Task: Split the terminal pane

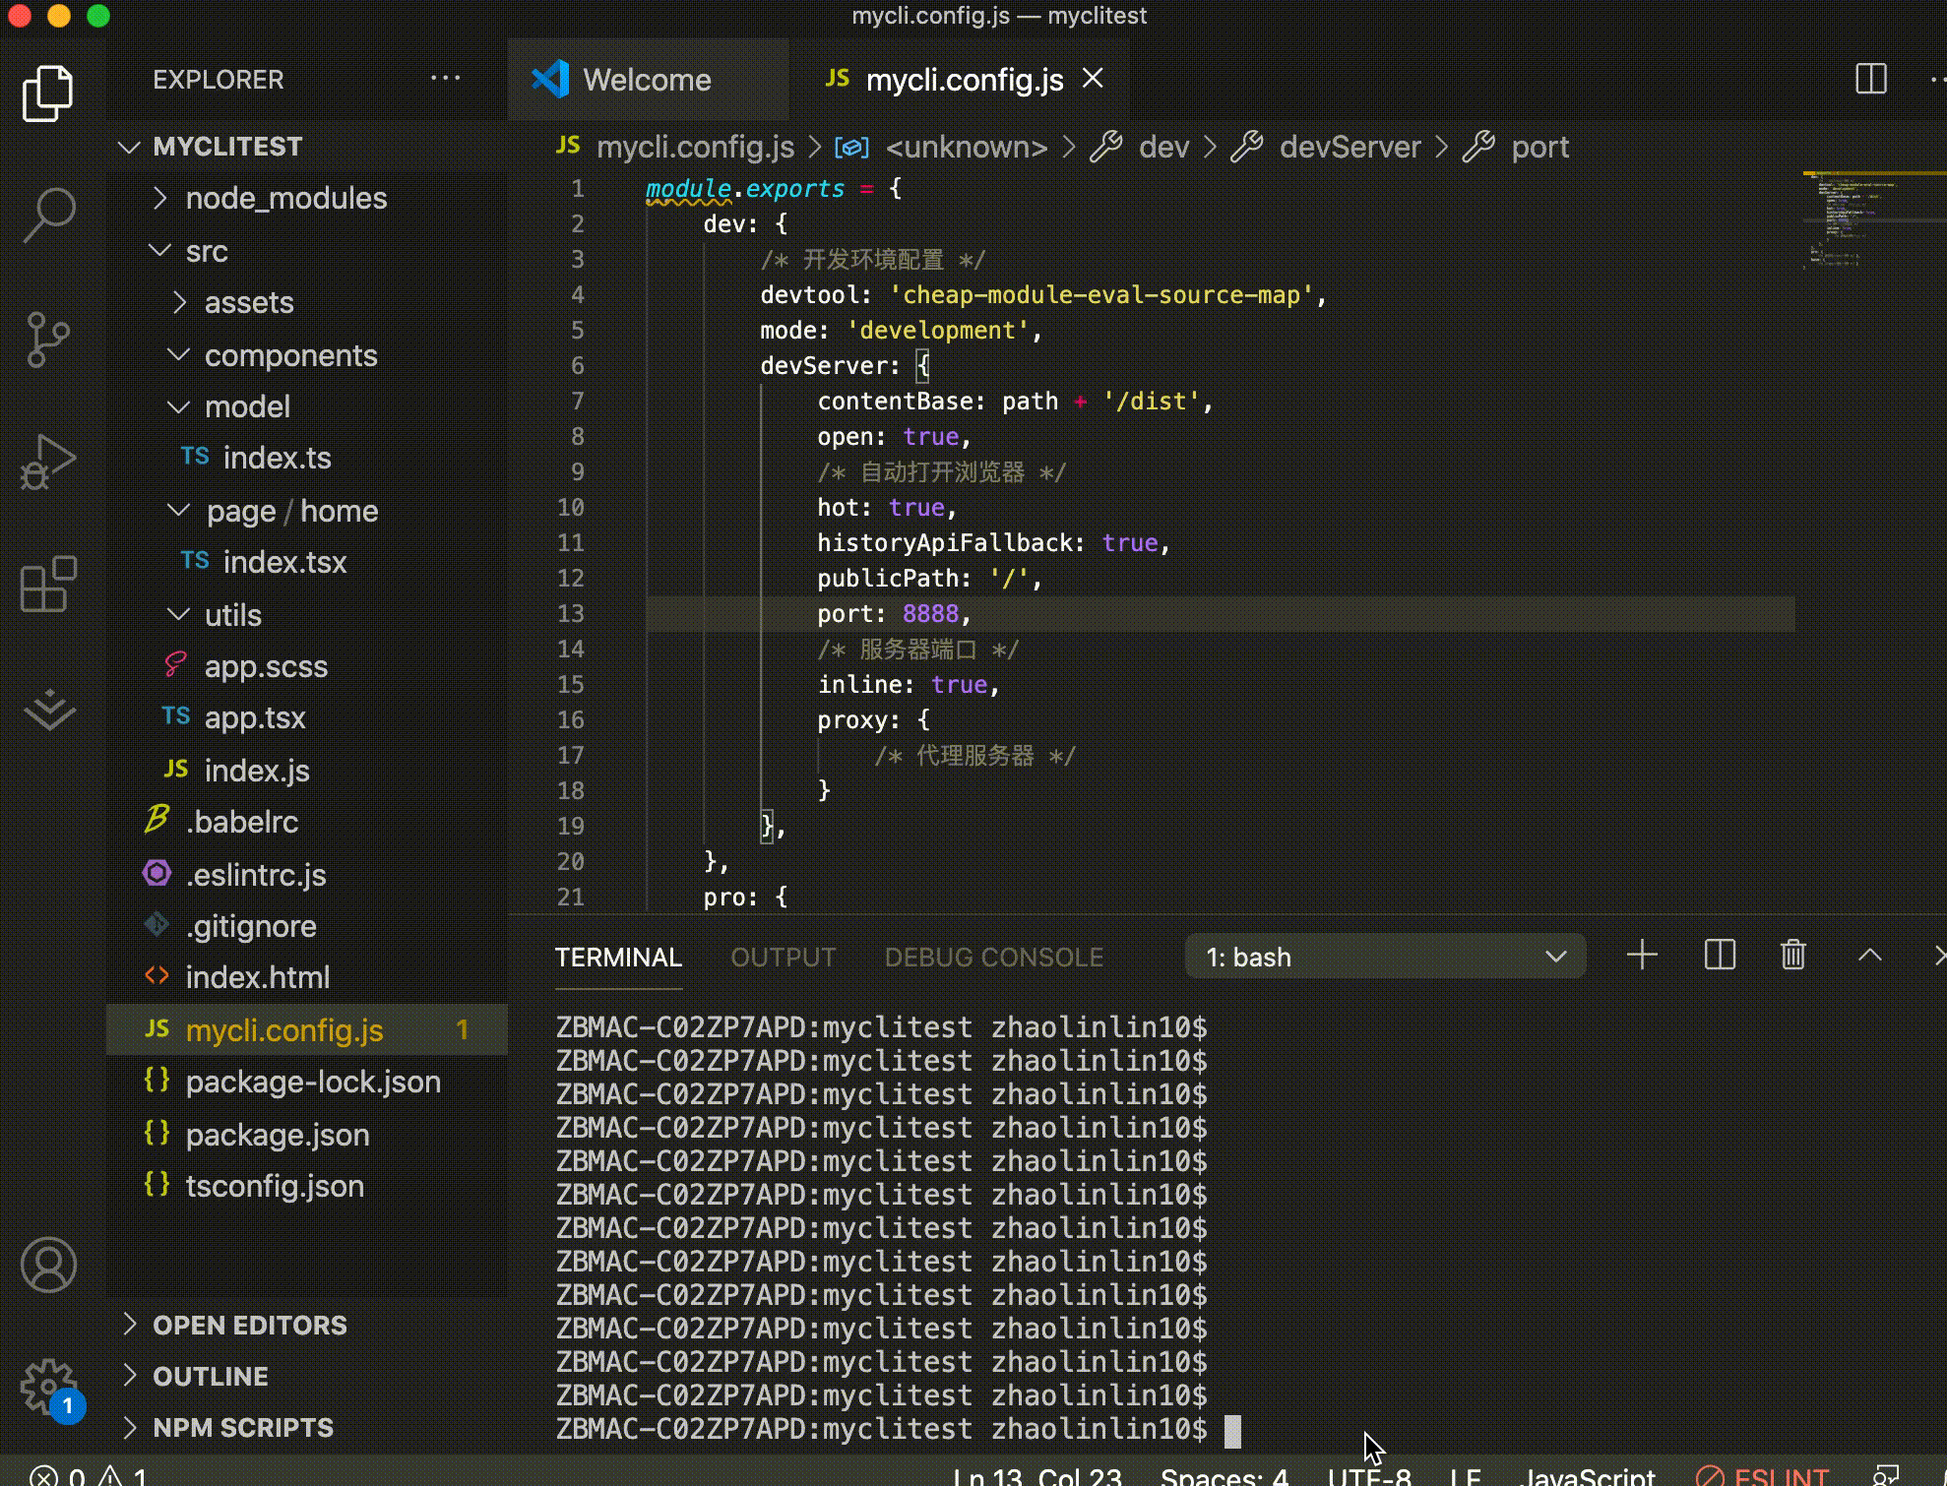Action: click(x=1720, y=956)
